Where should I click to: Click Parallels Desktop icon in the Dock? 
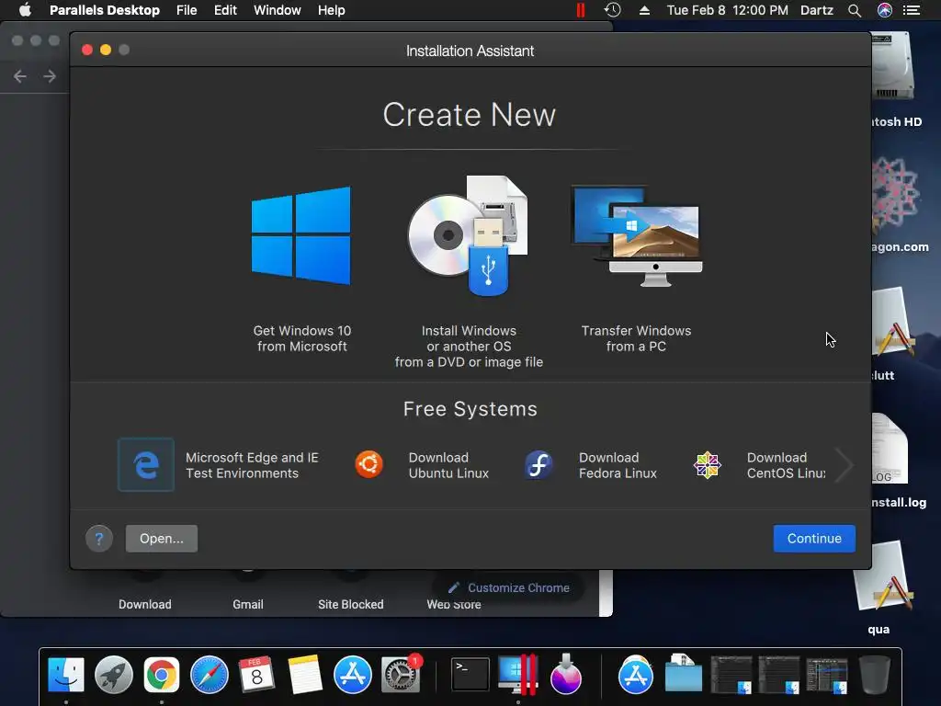click(x=517, y=674)
